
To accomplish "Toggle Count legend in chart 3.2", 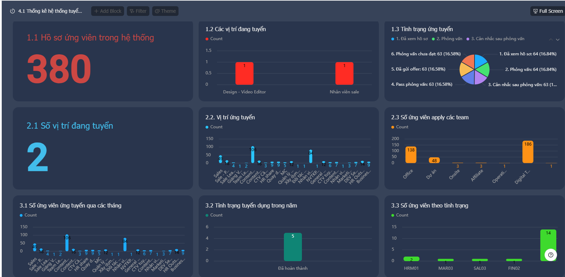I will click(x=214, y=215).
